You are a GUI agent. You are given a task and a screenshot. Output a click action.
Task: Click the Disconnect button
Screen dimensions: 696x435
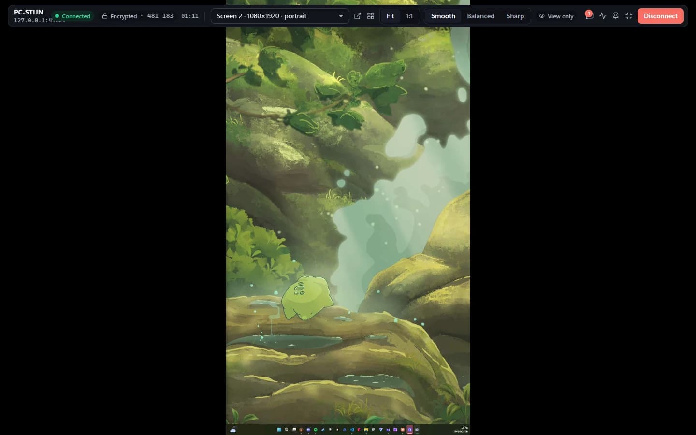click(x=661, y=16)
